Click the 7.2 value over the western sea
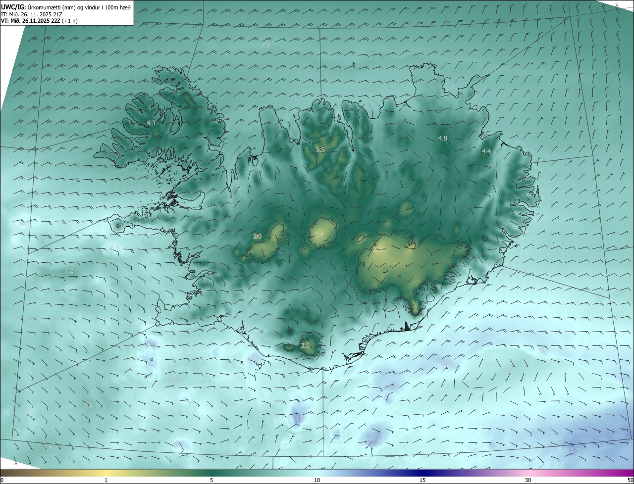 pyautogui.click(x=69, y=270)
